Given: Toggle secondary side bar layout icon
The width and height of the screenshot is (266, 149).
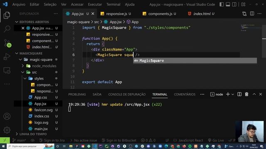Looking at the screenshot, I should (234, 5).
